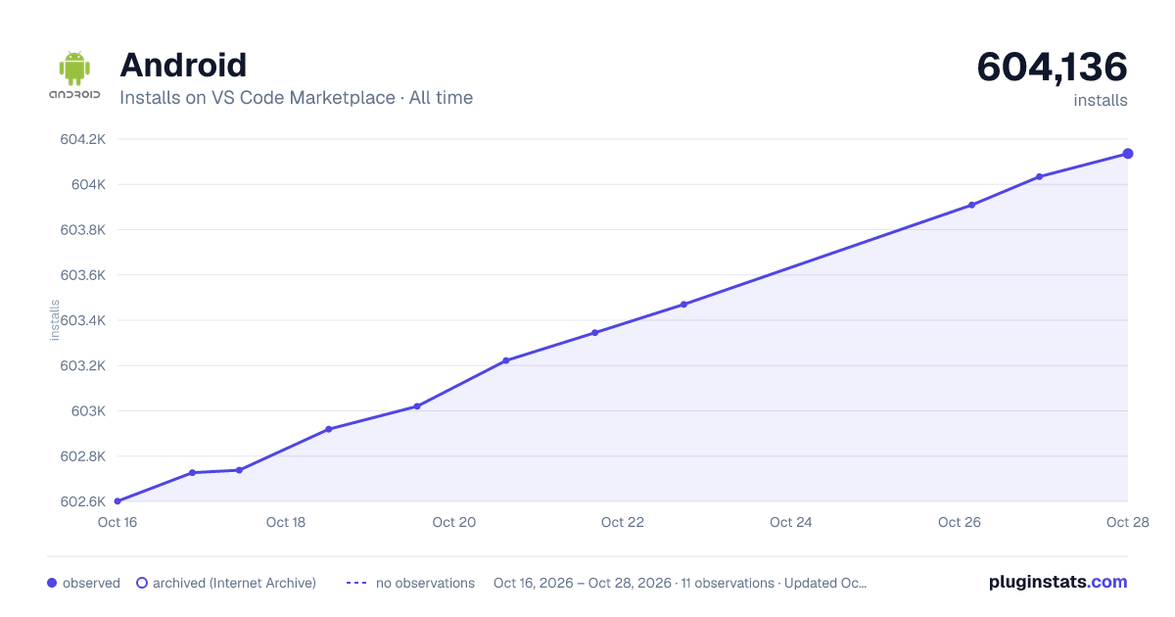Click the 603.4K y-axis label
The height and width of the screenshot is (617, 1175).
pos(82,320)
